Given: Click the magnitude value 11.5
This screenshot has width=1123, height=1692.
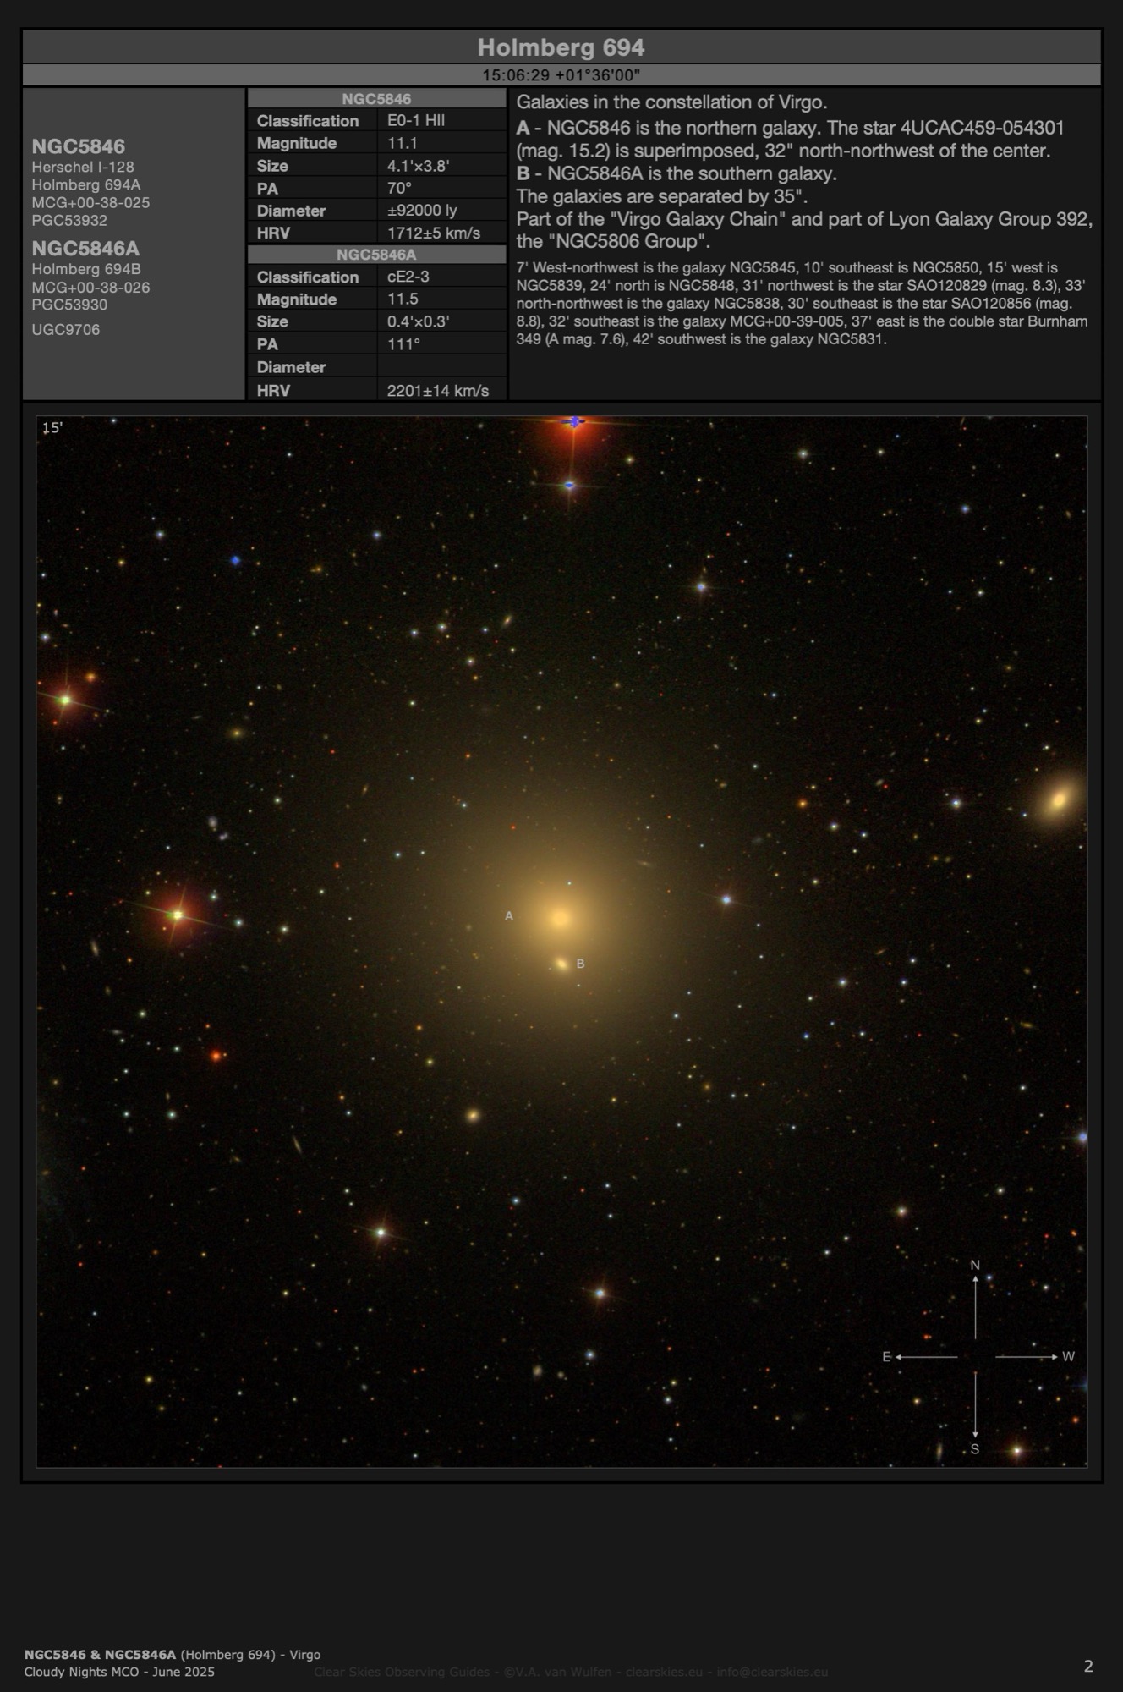Looking at the screenshot, I should click(403, 299).
